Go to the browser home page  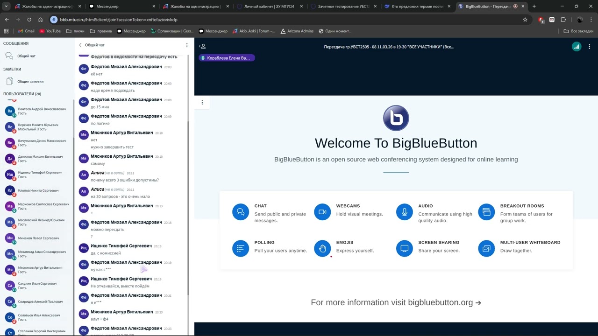(41, 20)
